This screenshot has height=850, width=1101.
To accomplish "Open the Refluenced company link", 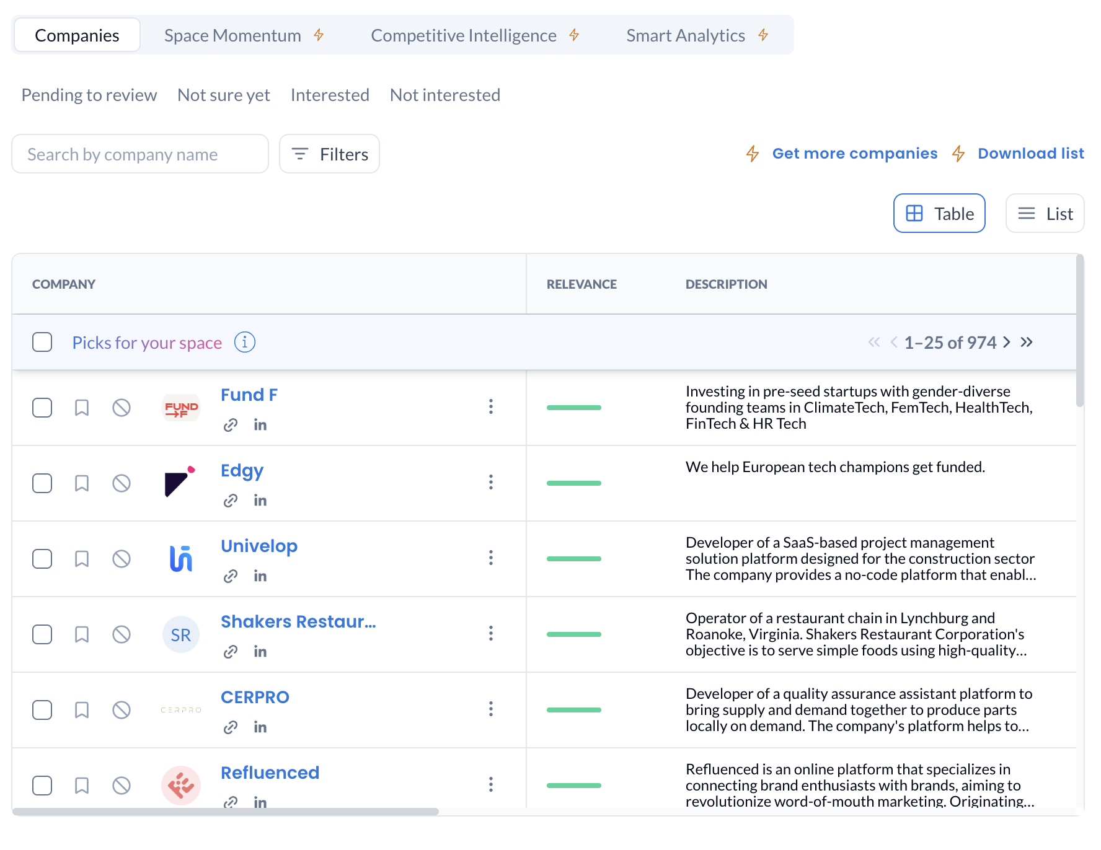I will click(x=270, y=773).
